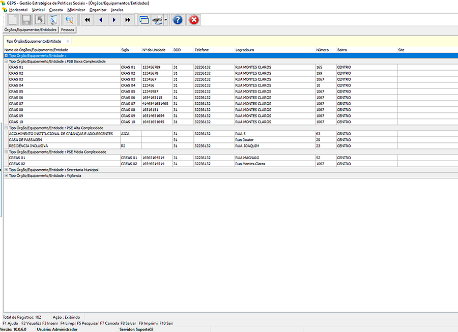Expand the Vigilancia group
458x332 pixels.
click(x=6, y=175)
